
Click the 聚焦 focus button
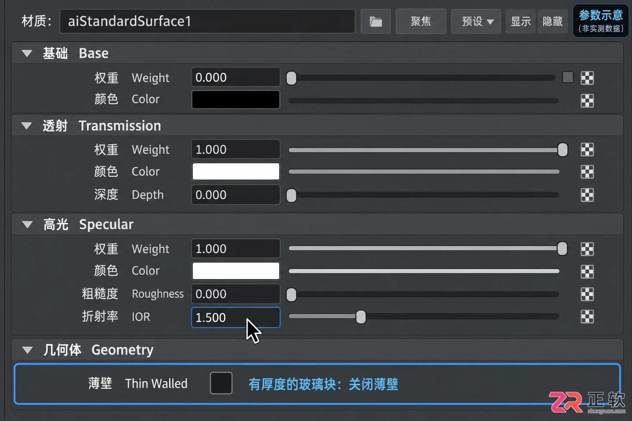[x=421, y=21]
